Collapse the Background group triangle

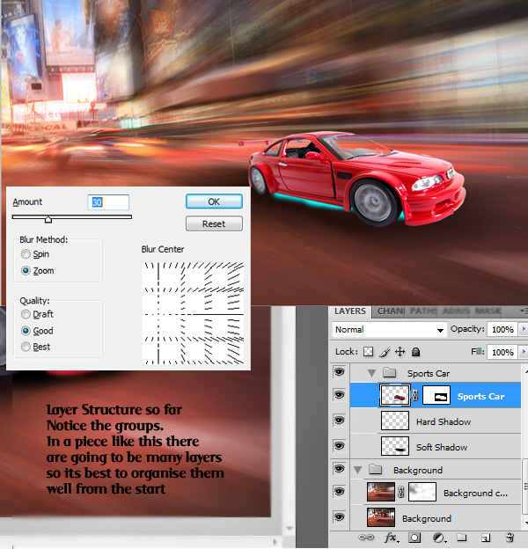coord(357,470)
